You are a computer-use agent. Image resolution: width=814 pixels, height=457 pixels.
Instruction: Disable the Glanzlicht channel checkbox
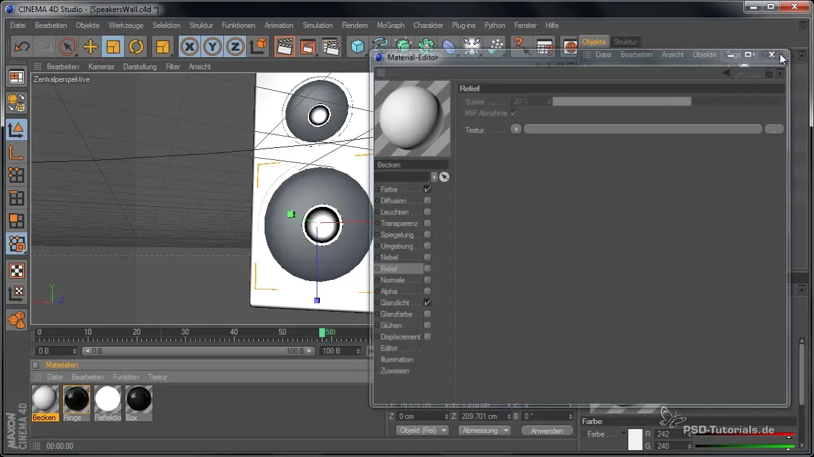tap(427, 303)
